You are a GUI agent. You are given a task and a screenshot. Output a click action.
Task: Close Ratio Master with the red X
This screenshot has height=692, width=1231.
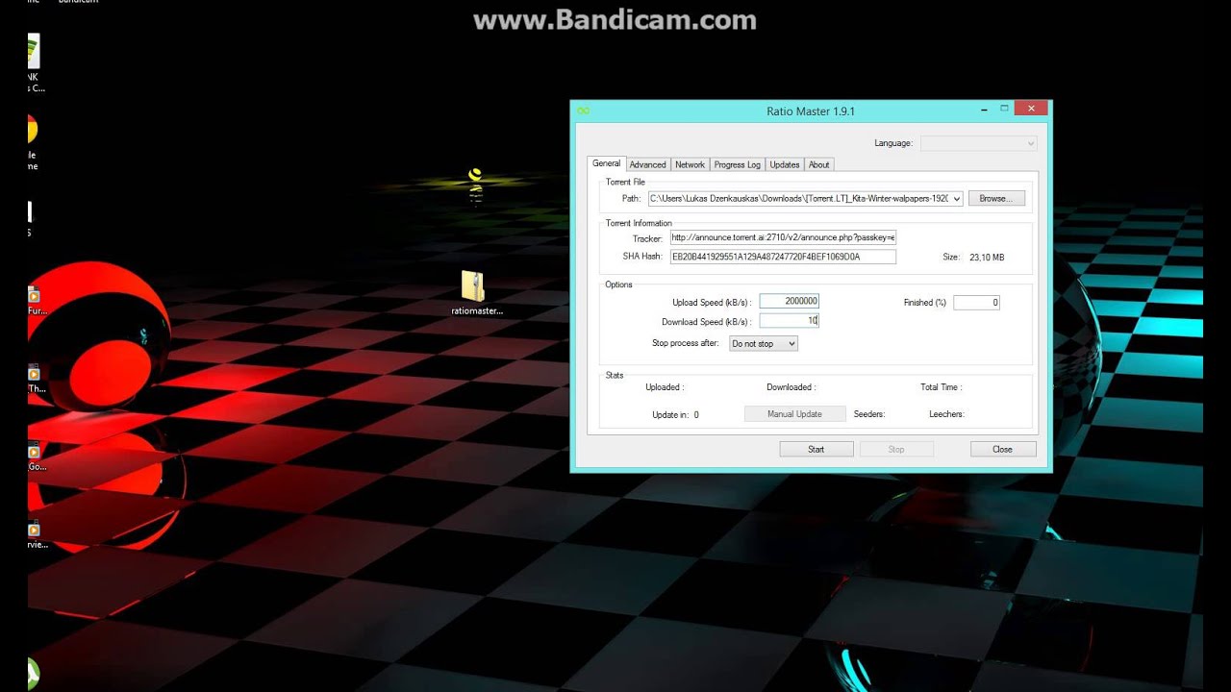1031,109
